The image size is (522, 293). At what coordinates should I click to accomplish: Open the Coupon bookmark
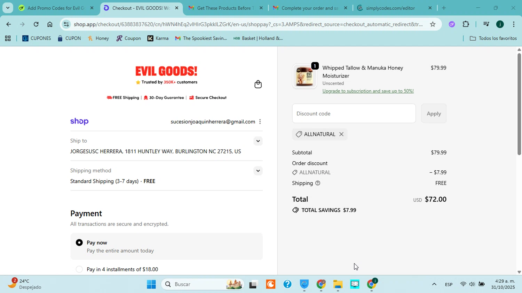128,38
